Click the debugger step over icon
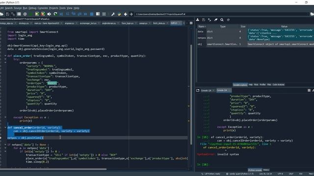Viewport: 314px width, 176px height. (68, 14)
